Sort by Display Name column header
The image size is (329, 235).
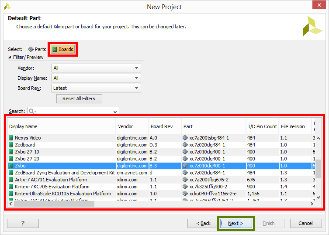click(x=62, y=126)
